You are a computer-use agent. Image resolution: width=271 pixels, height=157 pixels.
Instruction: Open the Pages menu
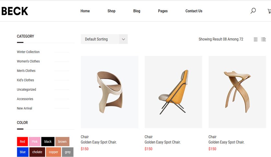(163, 11)
